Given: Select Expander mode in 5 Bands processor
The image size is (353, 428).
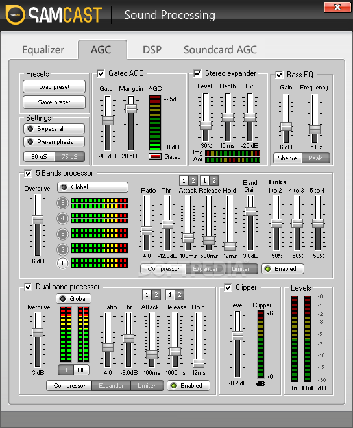Looking at the screenshot, I should point(206,269).
